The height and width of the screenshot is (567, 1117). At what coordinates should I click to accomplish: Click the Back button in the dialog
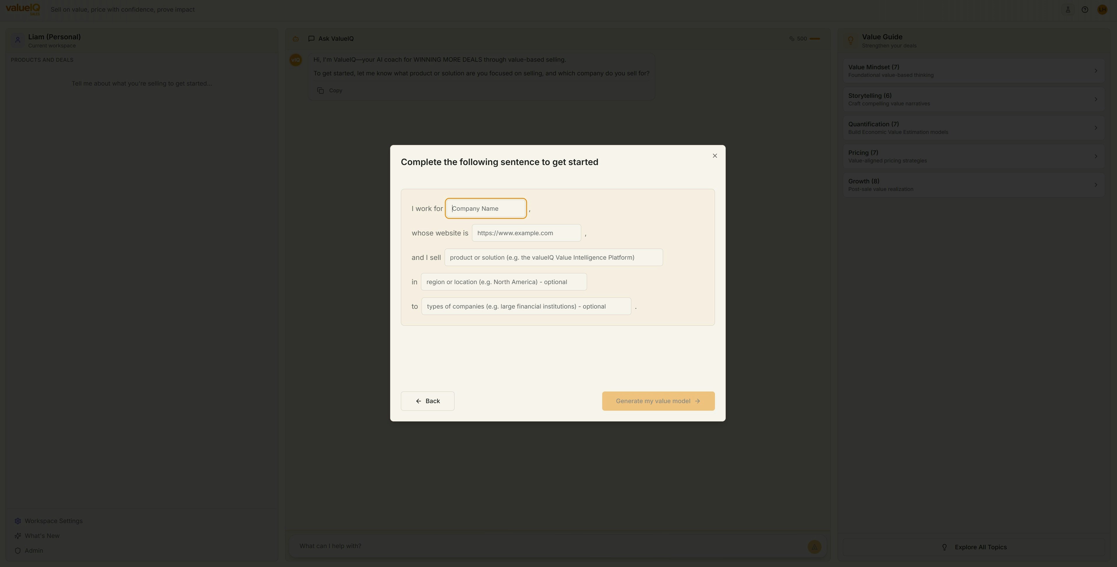click(x=427, y=401)
